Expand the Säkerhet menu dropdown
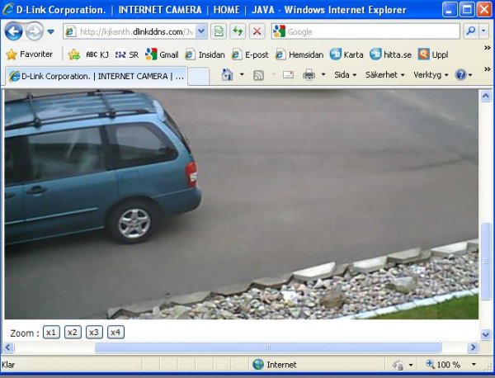495x378 pixels. pos(384,75)
